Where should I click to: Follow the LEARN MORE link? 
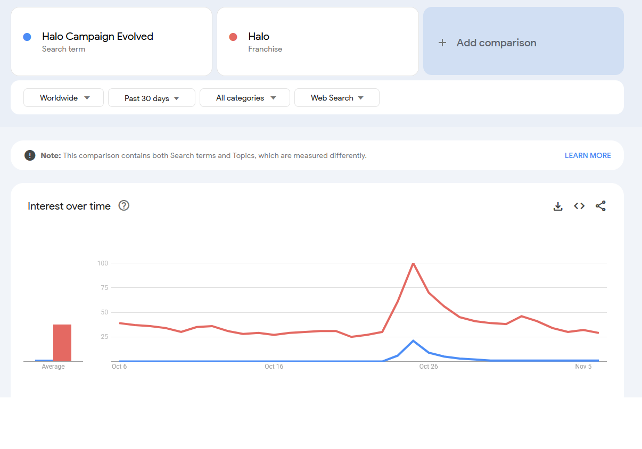(x=588, y=155)
